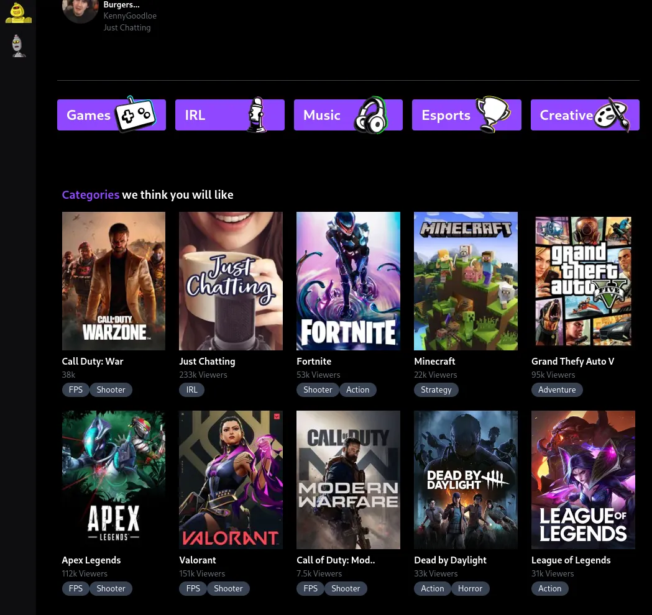
Task: Toggle the FPS tag under Call of Duty: War
Action: pyautogui.click(x=75, y=389)
